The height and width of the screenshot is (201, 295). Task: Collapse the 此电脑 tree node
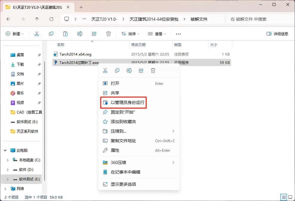[5, 151]
